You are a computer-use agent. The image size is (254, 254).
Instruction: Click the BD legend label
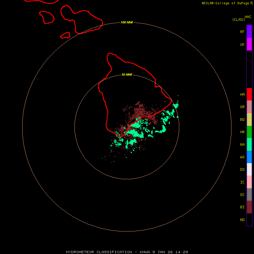[242, 120]
